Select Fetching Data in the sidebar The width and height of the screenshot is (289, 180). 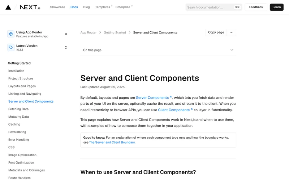(18, 109)
